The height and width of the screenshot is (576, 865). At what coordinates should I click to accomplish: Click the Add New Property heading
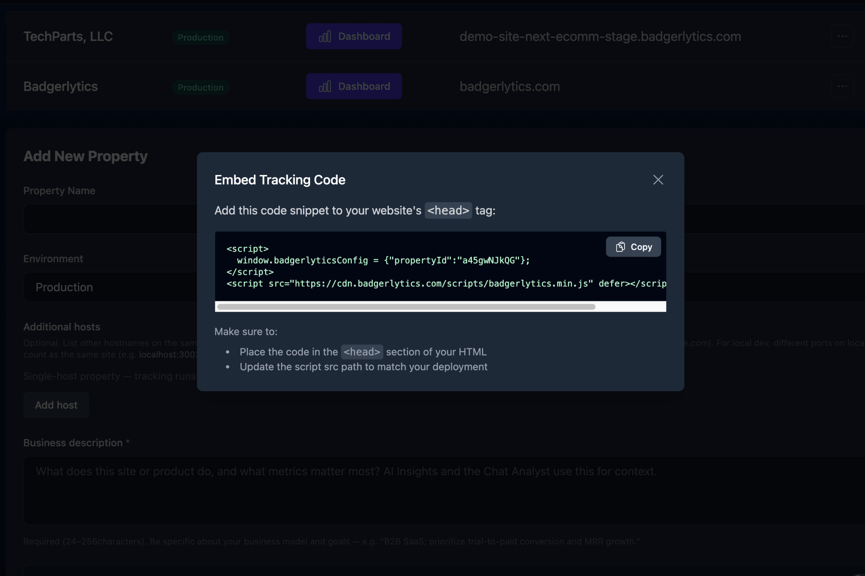point(85,156)
